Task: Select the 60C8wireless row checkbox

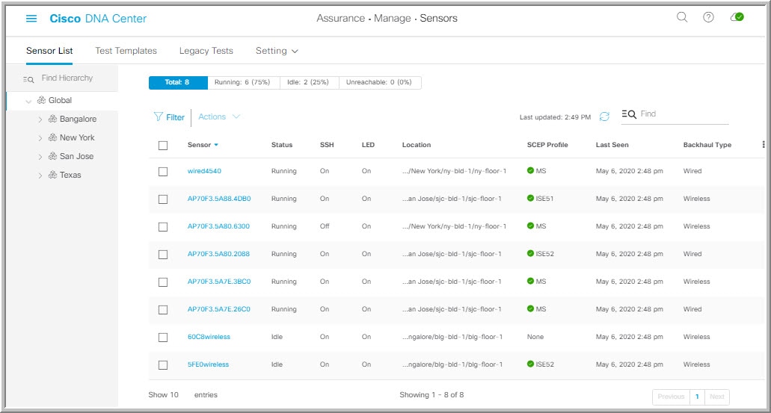Action: pyautogui.click(x=163, y=338)
